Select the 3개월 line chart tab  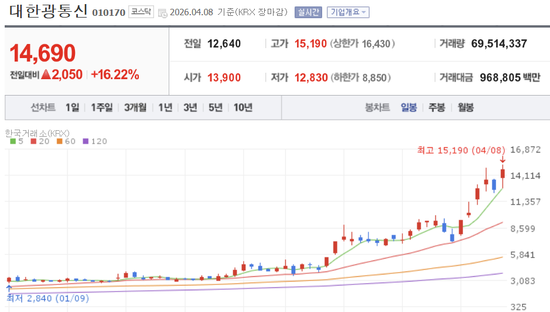(x=135, y=107)
